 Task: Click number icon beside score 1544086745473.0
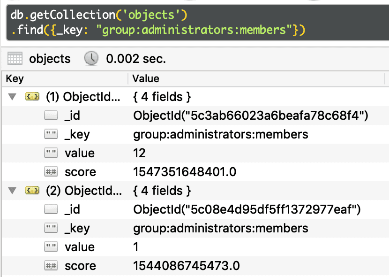[x=51, y=266]
